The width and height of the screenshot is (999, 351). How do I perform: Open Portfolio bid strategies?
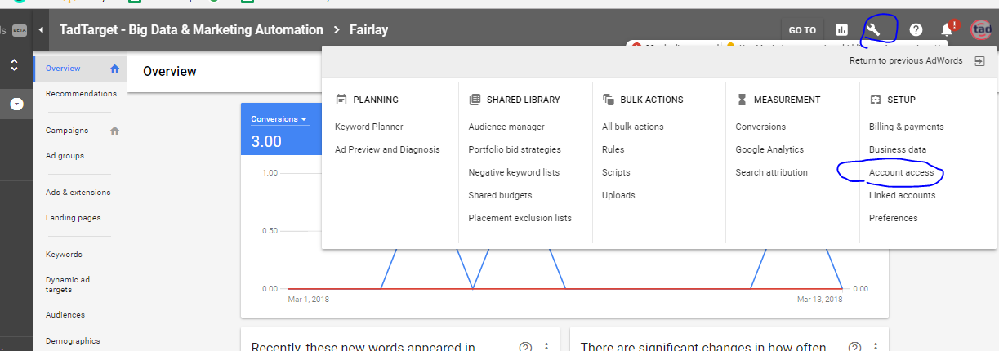pos(515,149)
